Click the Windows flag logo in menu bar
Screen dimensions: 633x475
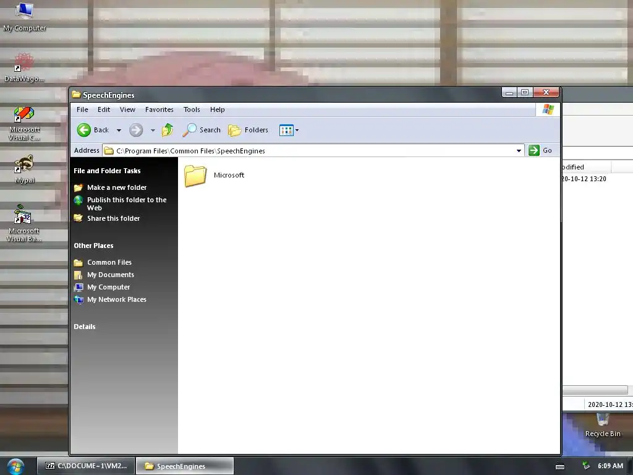(x=548, y=109)
